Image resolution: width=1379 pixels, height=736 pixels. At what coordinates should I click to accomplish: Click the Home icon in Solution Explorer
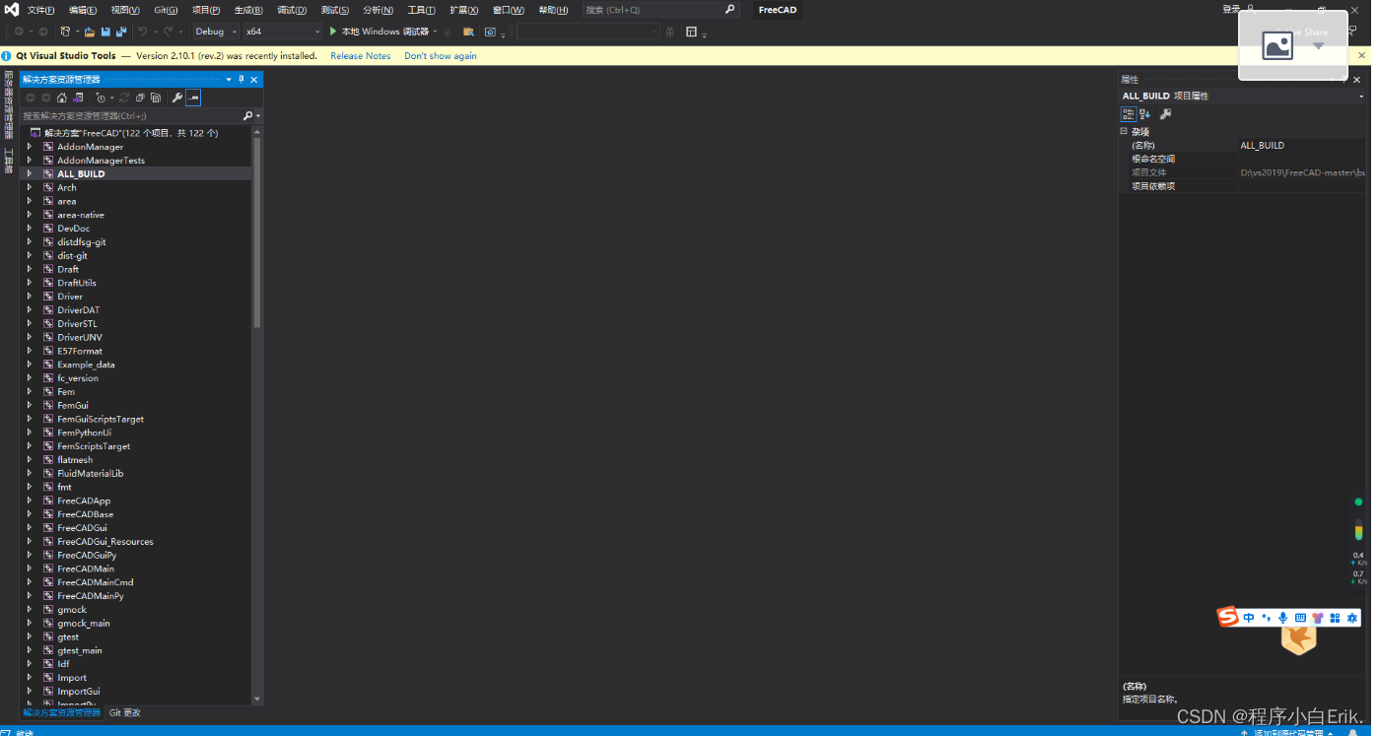[62, 98]
